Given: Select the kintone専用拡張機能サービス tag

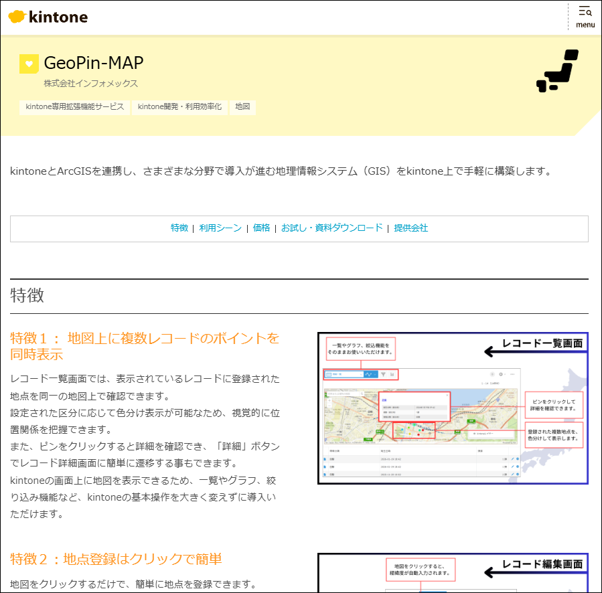Looking at the screenshot, I should 74,106.
